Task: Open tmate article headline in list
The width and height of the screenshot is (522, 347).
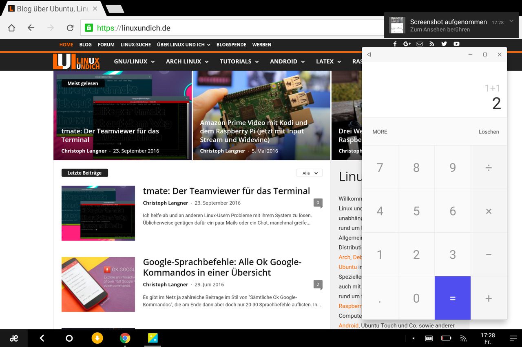Action: pos(226,191)
